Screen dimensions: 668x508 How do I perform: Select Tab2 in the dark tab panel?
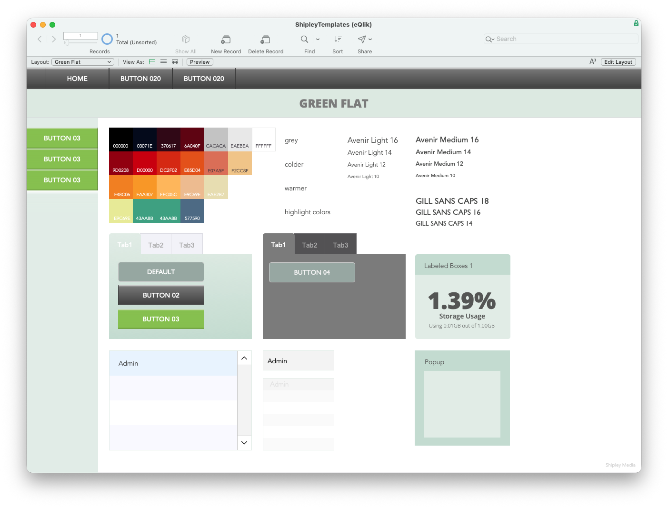[309, 245]
